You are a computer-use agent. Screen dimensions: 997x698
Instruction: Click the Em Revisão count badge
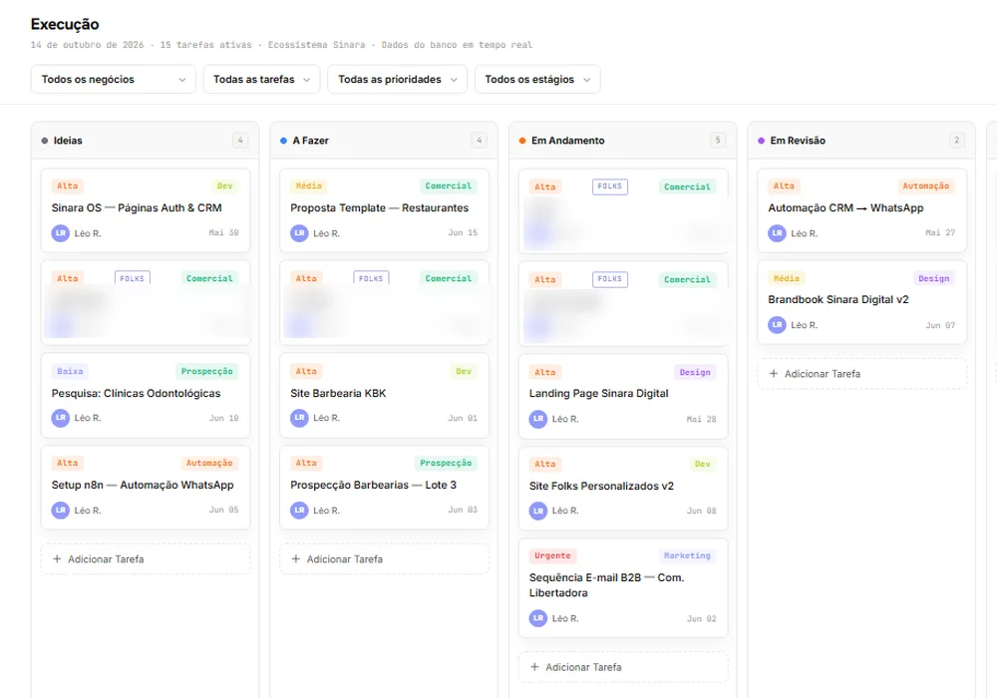(x=956, y=141)
